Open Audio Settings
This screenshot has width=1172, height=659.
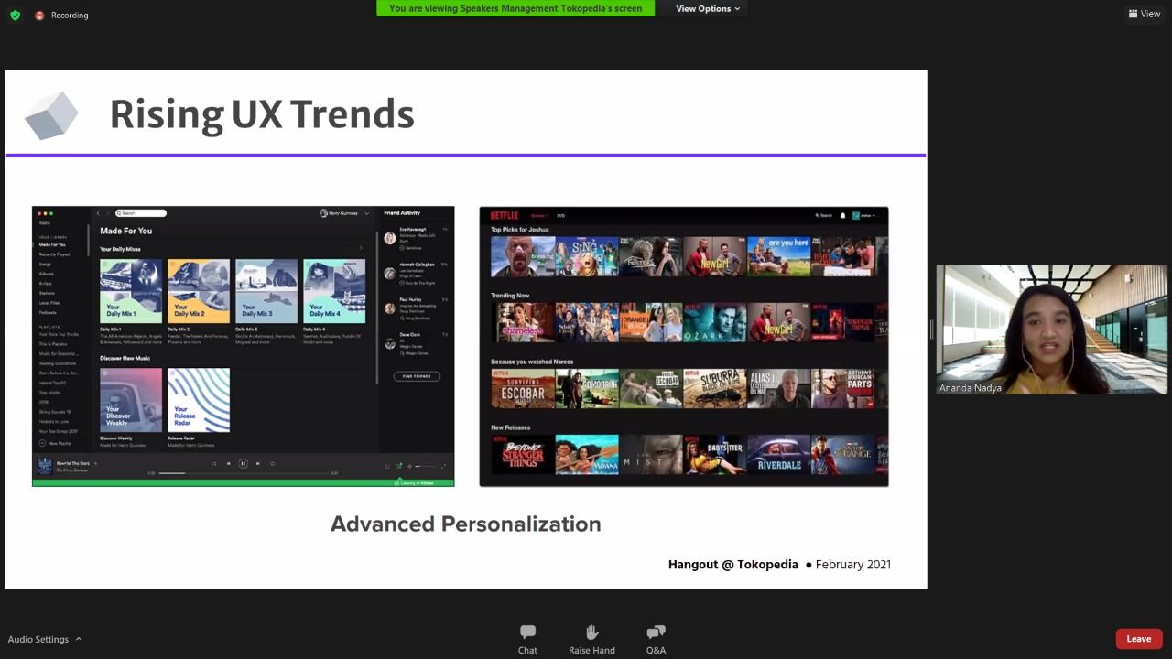pyautogui.click(x=38, y=639)
